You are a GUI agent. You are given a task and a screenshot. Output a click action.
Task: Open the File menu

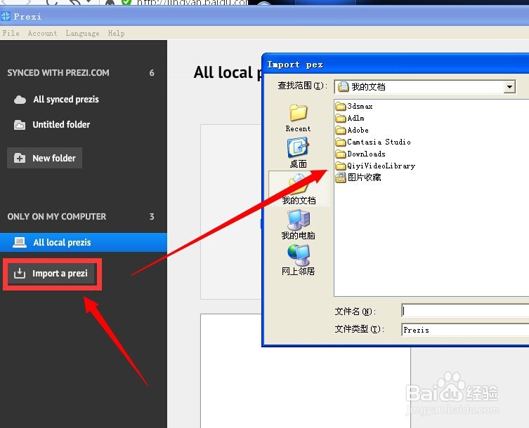[x=11, y=33]
